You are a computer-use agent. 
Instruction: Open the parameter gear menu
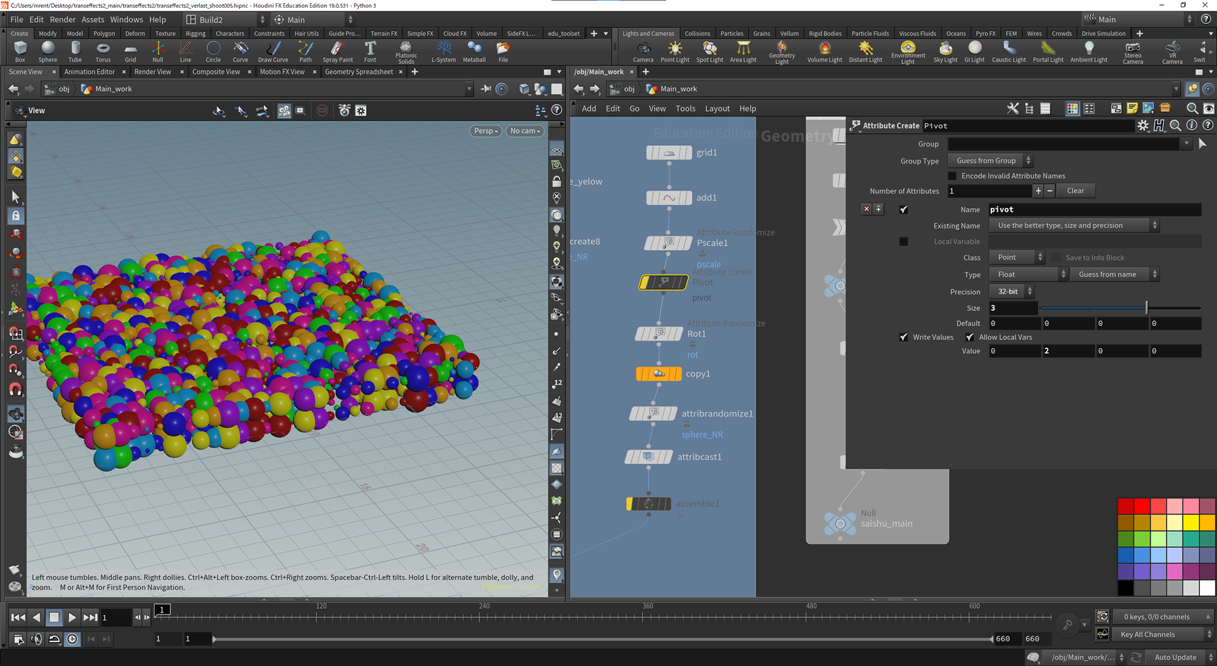coord(1143,126)
